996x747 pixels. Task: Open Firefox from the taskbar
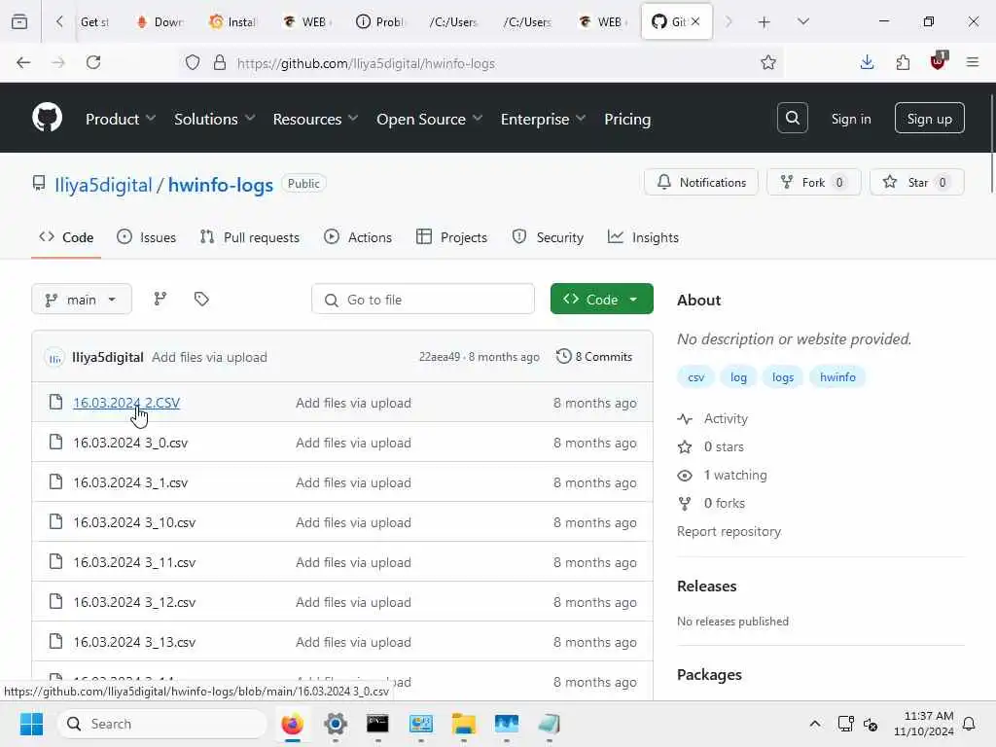292,724
